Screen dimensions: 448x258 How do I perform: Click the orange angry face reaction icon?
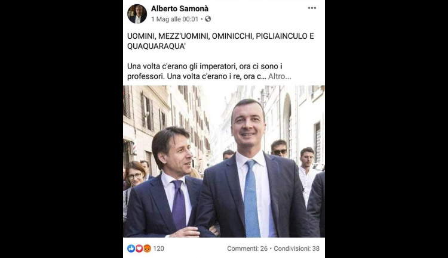pyautogui.click(x=147, y=248)
